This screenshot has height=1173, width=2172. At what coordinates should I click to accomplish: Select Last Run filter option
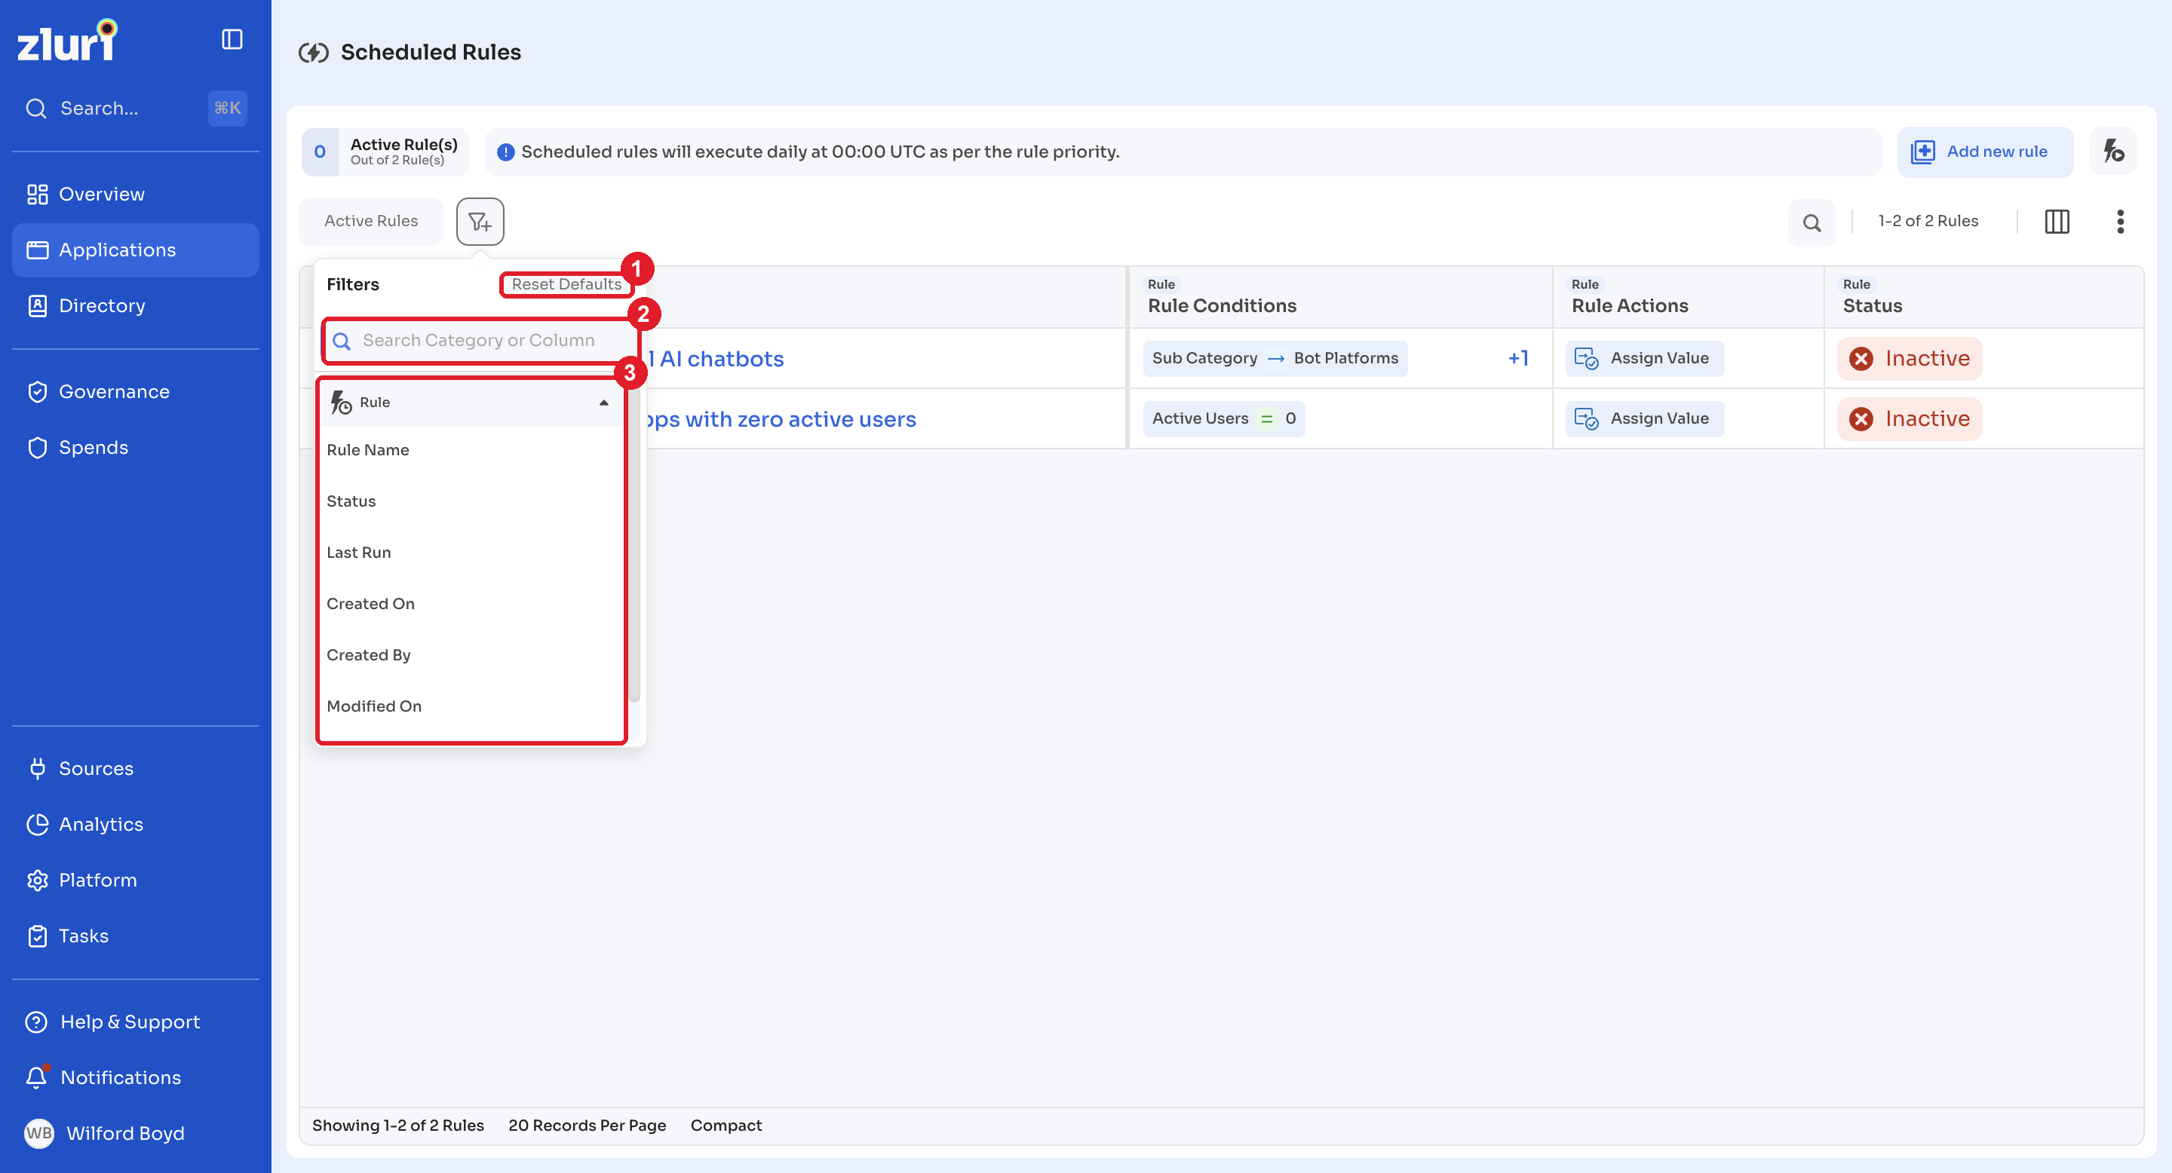[470, 553]
